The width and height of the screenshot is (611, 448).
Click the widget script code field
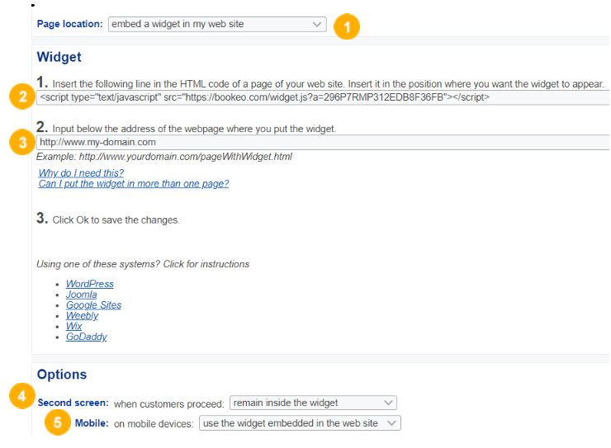pyautogui.click(x=323, y=97)
